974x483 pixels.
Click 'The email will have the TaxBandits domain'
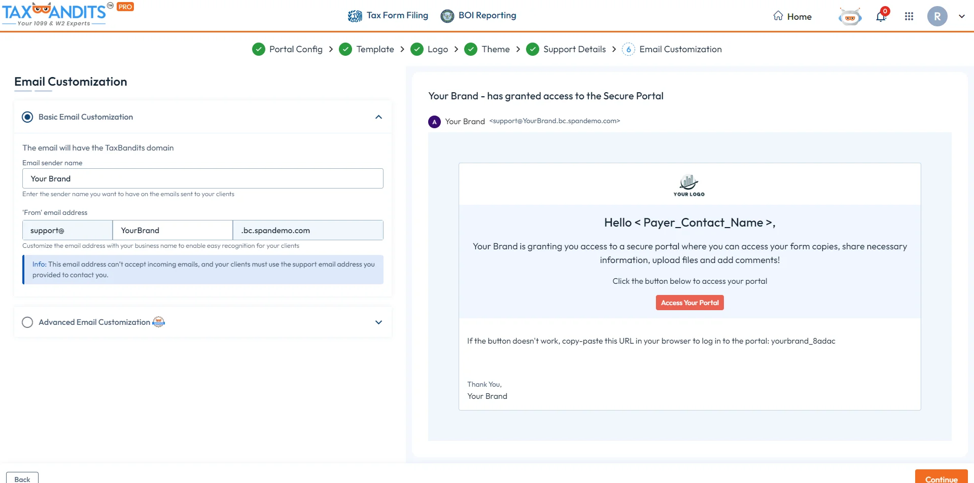[98, 148]
